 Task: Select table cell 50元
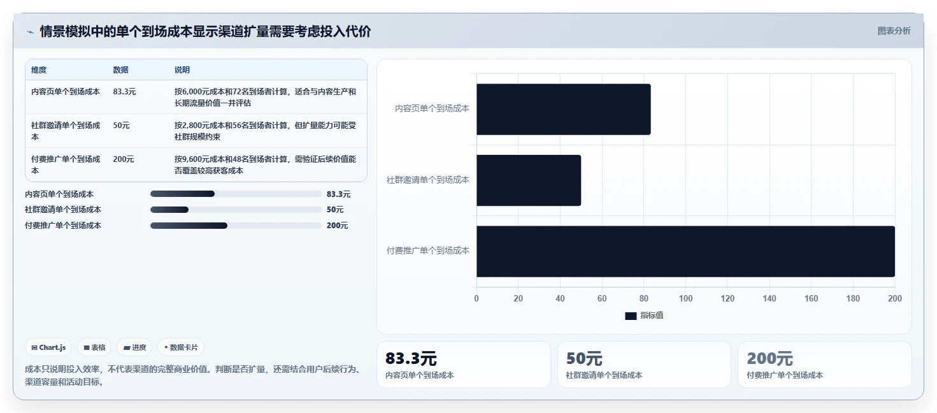122,126
